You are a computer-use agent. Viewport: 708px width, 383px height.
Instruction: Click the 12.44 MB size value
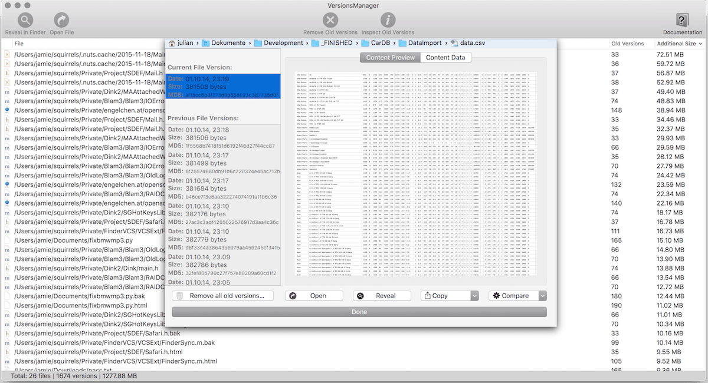(670, 295)
